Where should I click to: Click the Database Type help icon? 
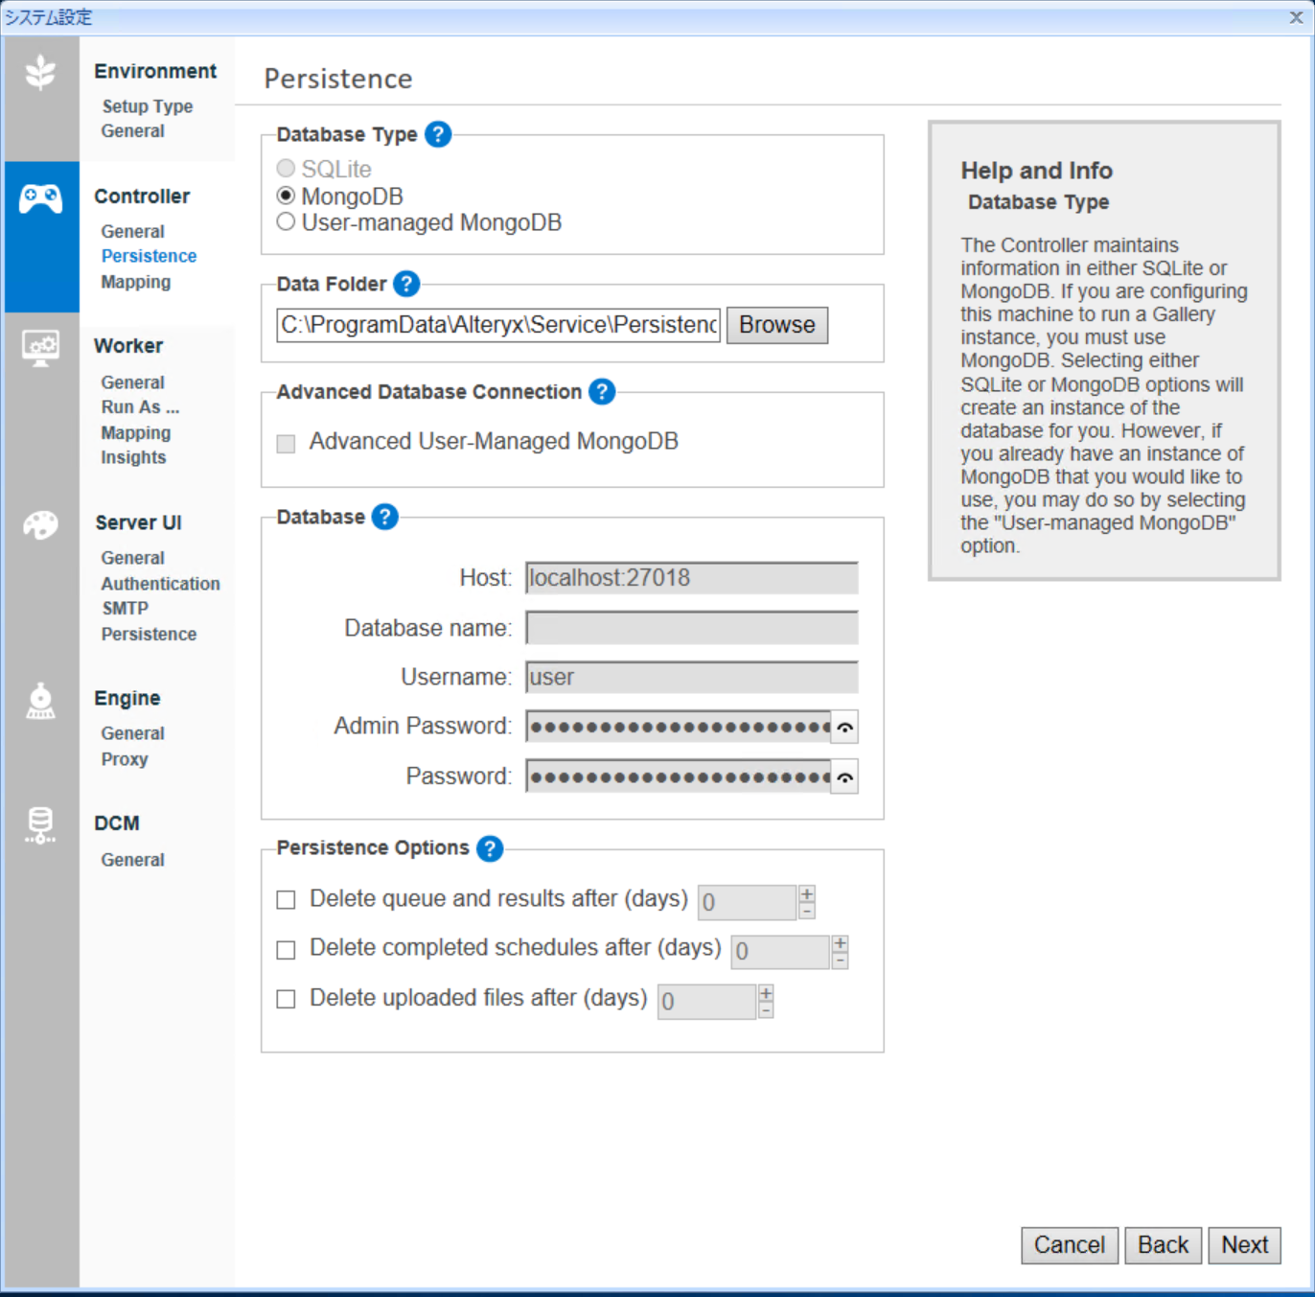tap(438, 134)
